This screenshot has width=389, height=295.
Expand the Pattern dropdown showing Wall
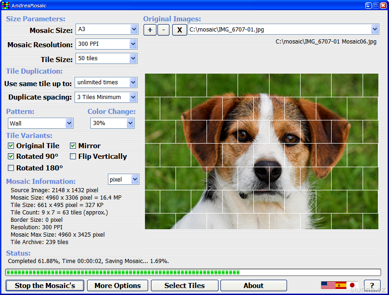[x=69, y=123]
